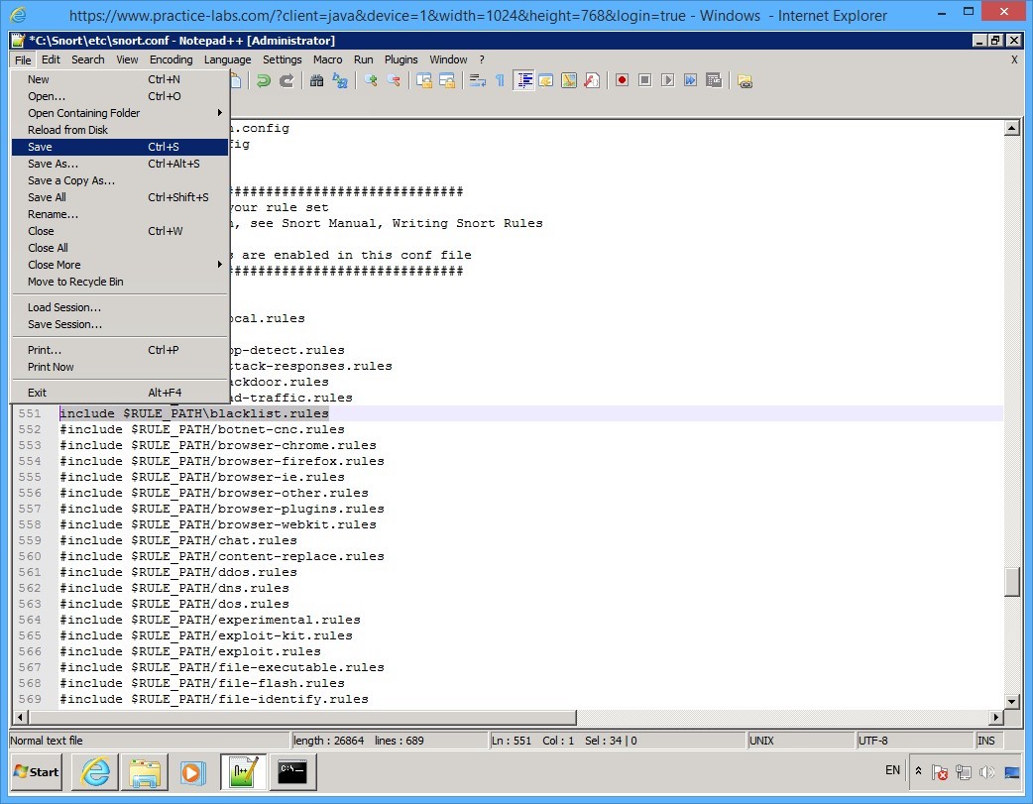
Task: Click the Redo arrow icon
Action: [x=286, y=79]
